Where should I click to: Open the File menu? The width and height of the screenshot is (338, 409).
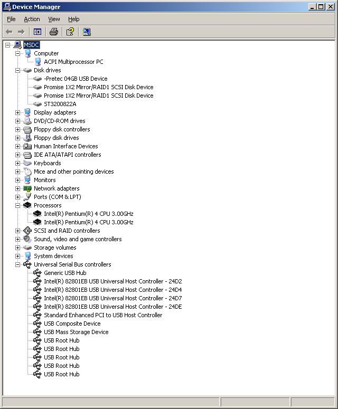(11, 19)
